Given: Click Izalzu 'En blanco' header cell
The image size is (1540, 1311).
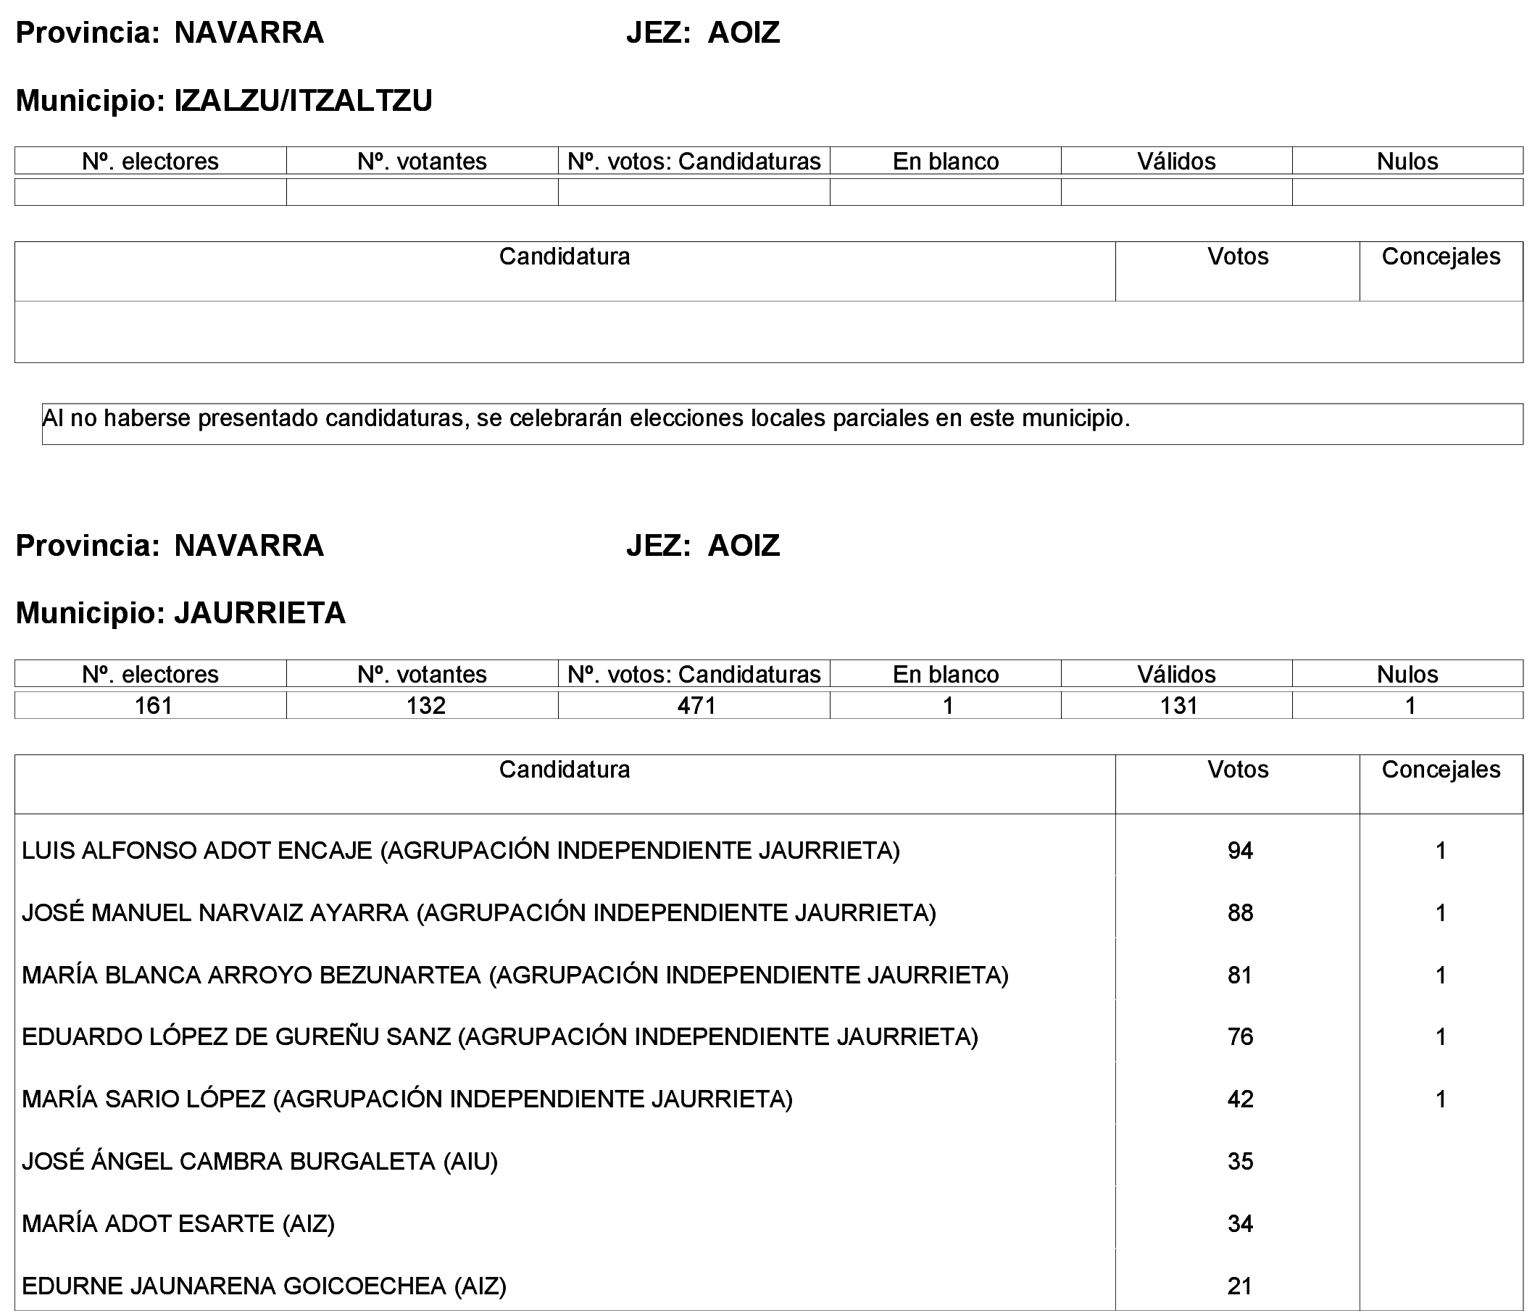Looking at the screenshot, I should pos(946,162).
